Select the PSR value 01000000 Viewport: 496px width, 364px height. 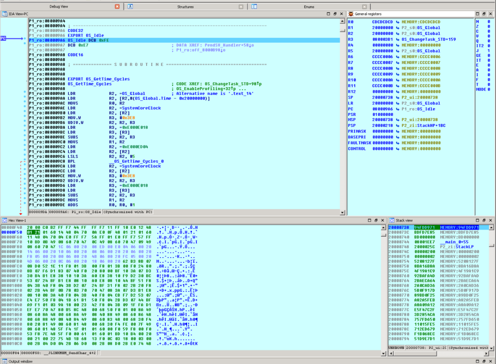[382, 114]
